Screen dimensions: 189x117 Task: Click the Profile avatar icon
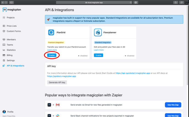tap(4, 112)
